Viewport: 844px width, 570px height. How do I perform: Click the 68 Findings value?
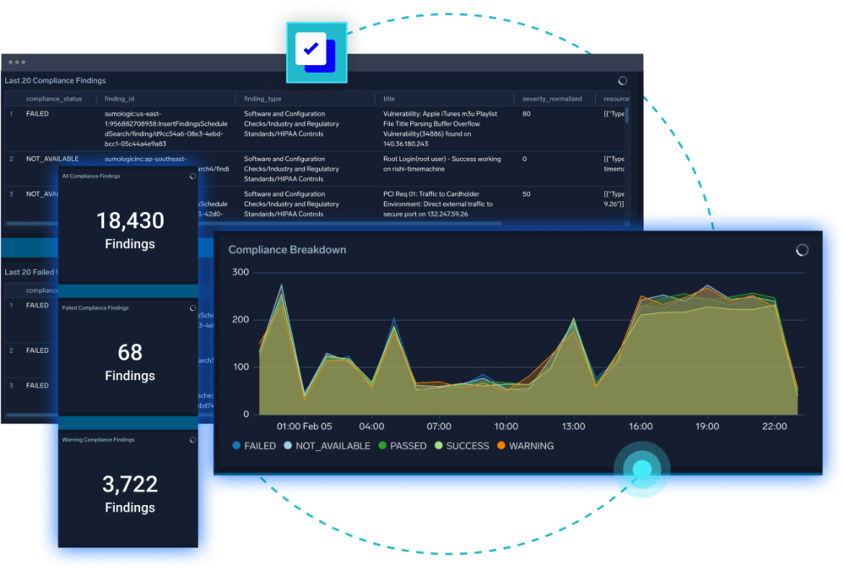(130, 362)
